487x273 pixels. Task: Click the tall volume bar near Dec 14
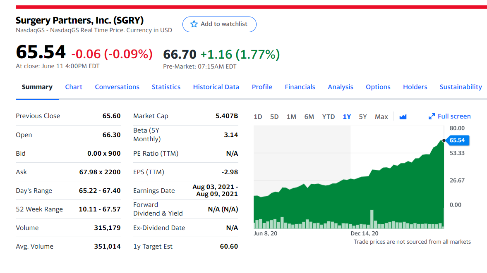point(372,219)
